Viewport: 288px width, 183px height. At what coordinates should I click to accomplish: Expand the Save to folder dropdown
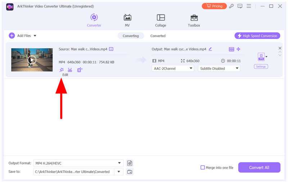pyautogui.click(x=119, y=172)
